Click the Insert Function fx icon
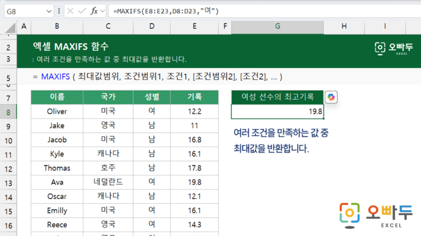The image size is (421, 236). tap(94, 11)
